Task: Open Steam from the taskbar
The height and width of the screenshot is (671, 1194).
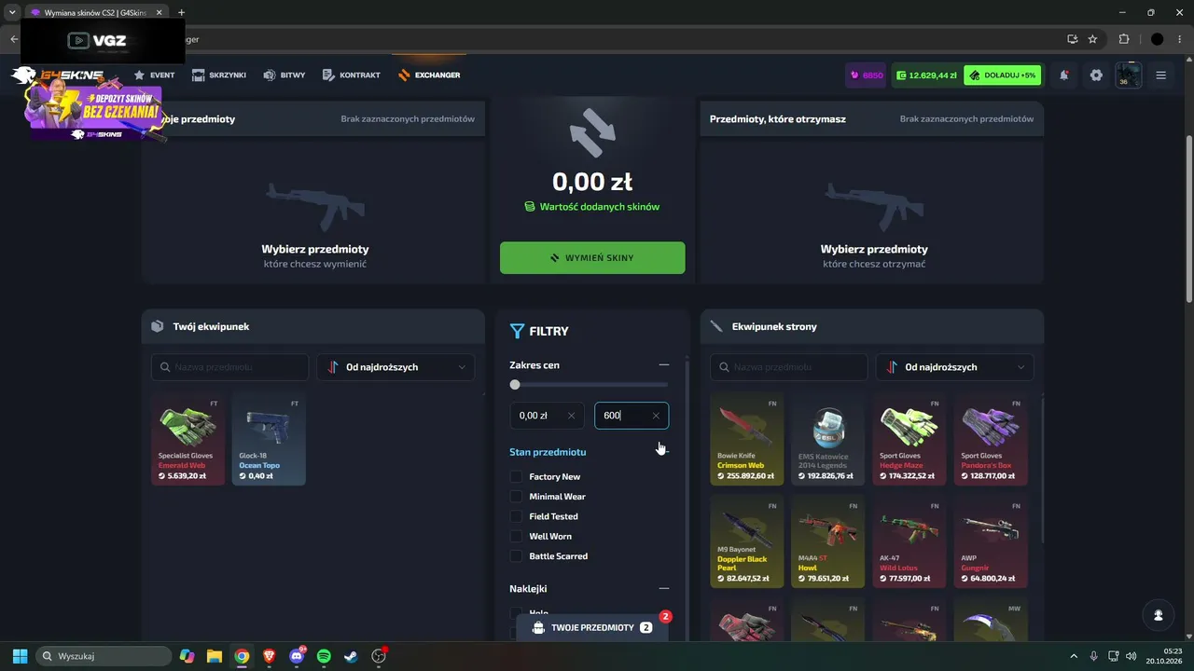Action: [x=351, y=656]
